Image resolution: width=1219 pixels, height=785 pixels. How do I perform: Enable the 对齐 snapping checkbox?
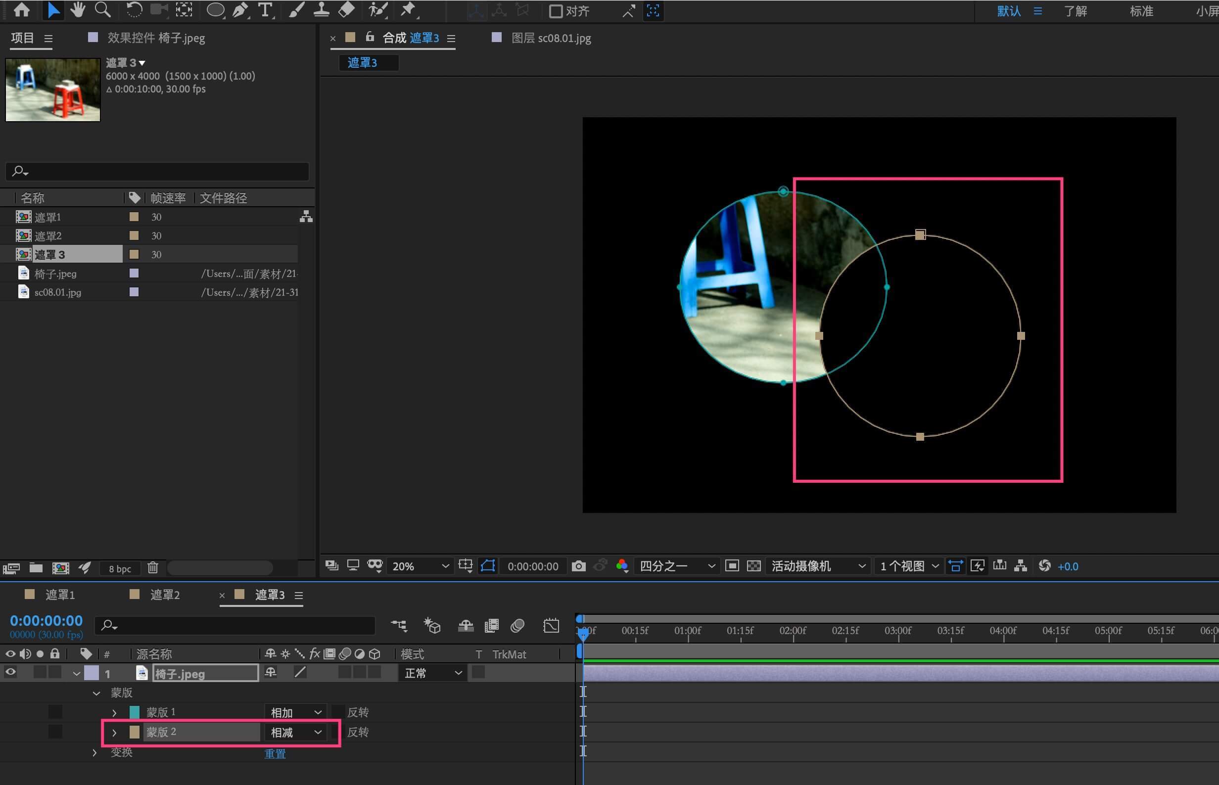555,11
